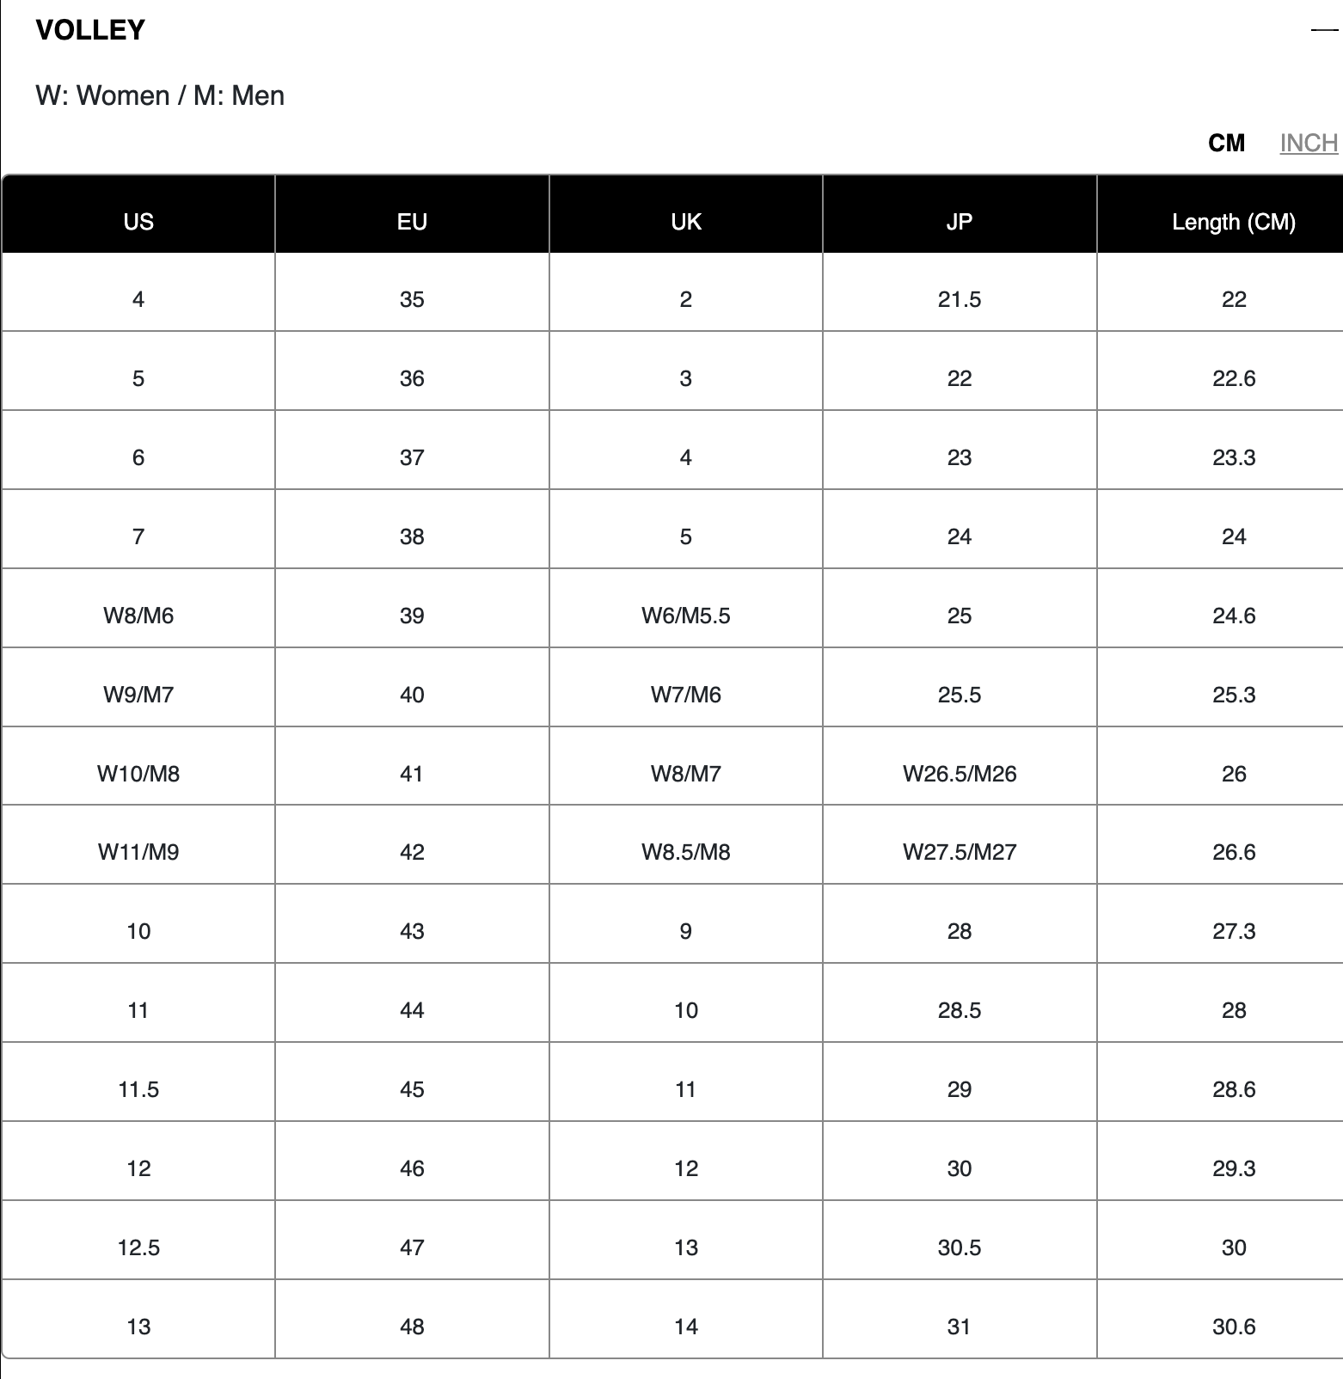Select the US size 12.5 cell

[x=138, y=1247]
